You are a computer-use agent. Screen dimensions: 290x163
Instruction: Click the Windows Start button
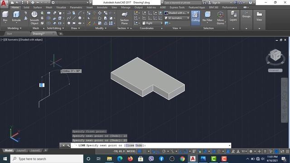5,159
